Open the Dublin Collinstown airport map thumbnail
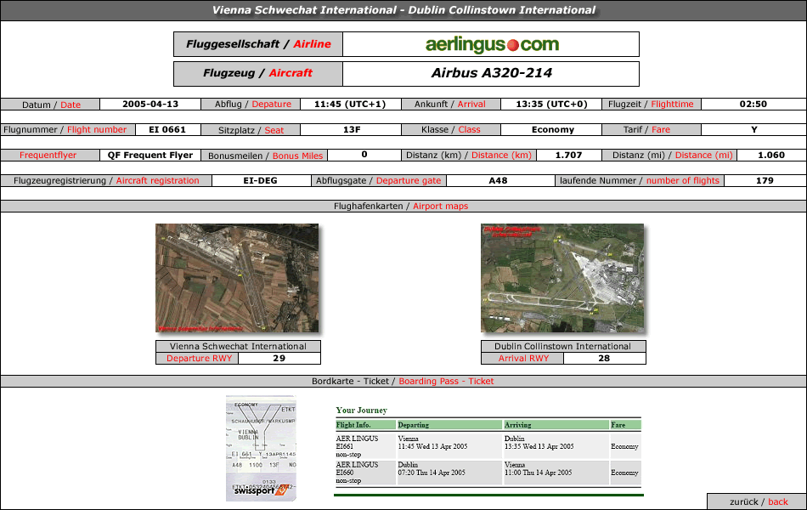 pyautogui.click(x=562, y=278)
